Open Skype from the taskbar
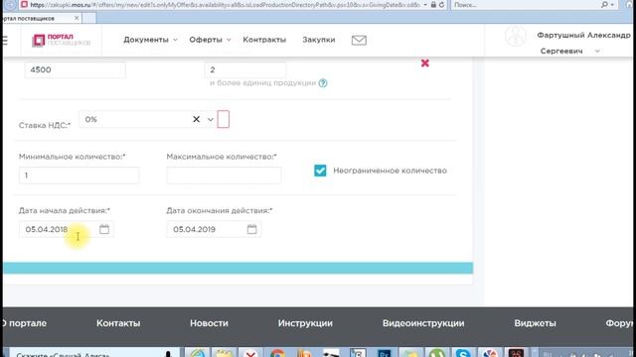636x357 pixels. pos(462,353)
